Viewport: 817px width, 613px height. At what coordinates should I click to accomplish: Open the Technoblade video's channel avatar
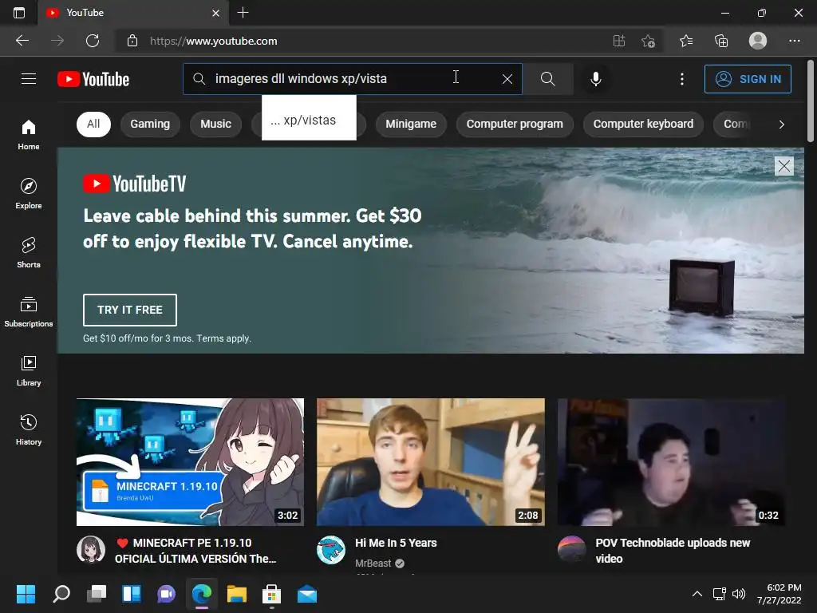pos(571,549)
